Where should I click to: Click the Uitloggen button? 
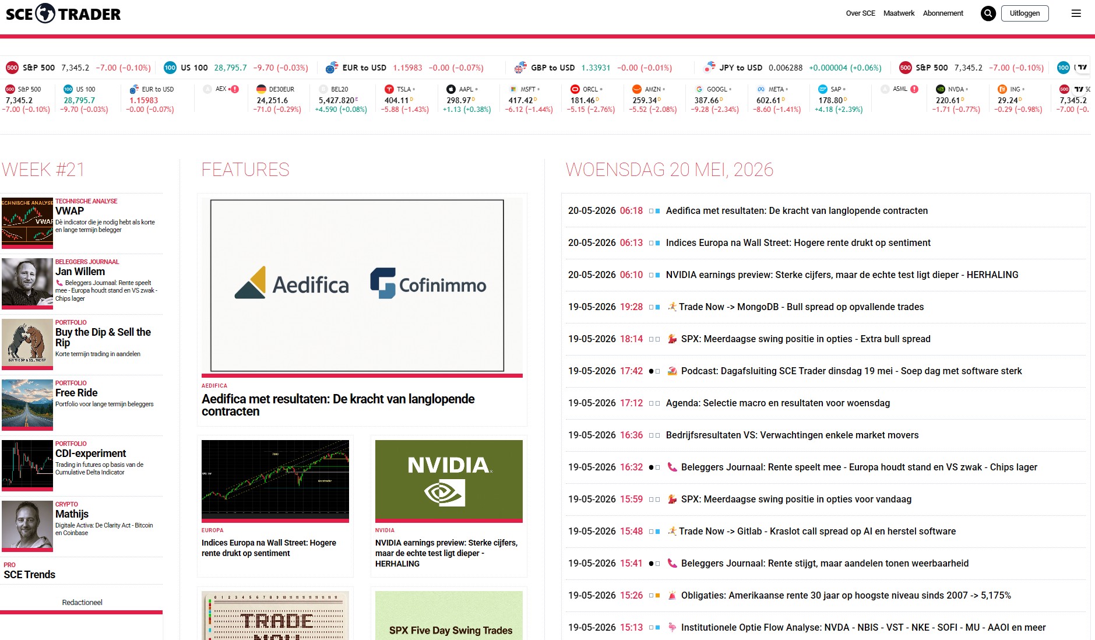click(1024, 13)
